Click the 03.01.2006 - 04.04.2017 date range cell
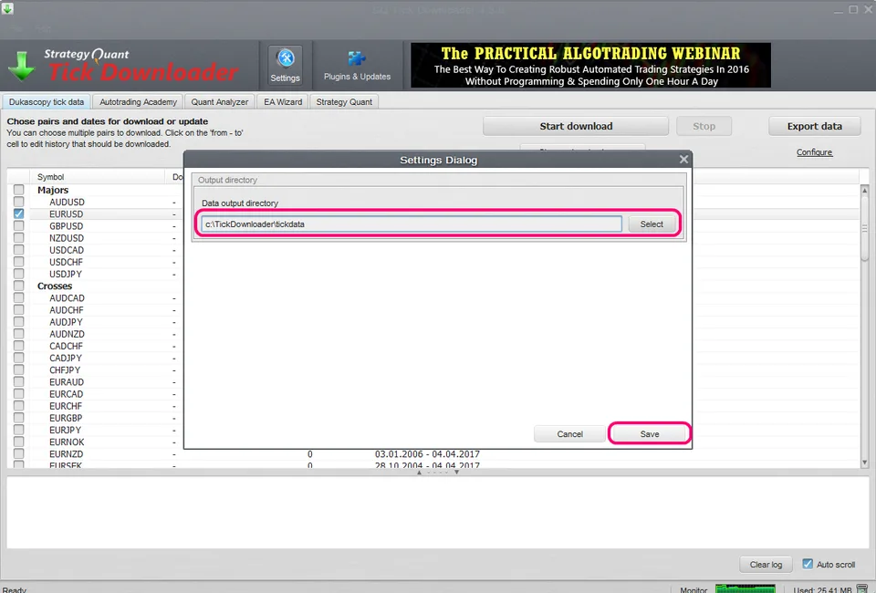 pyautogui.click(x=427, y=454)
